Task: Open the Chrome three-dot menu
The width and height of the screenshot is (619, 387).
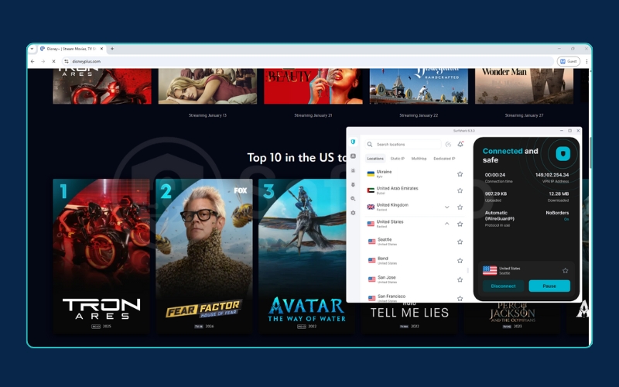Action: 587,61
